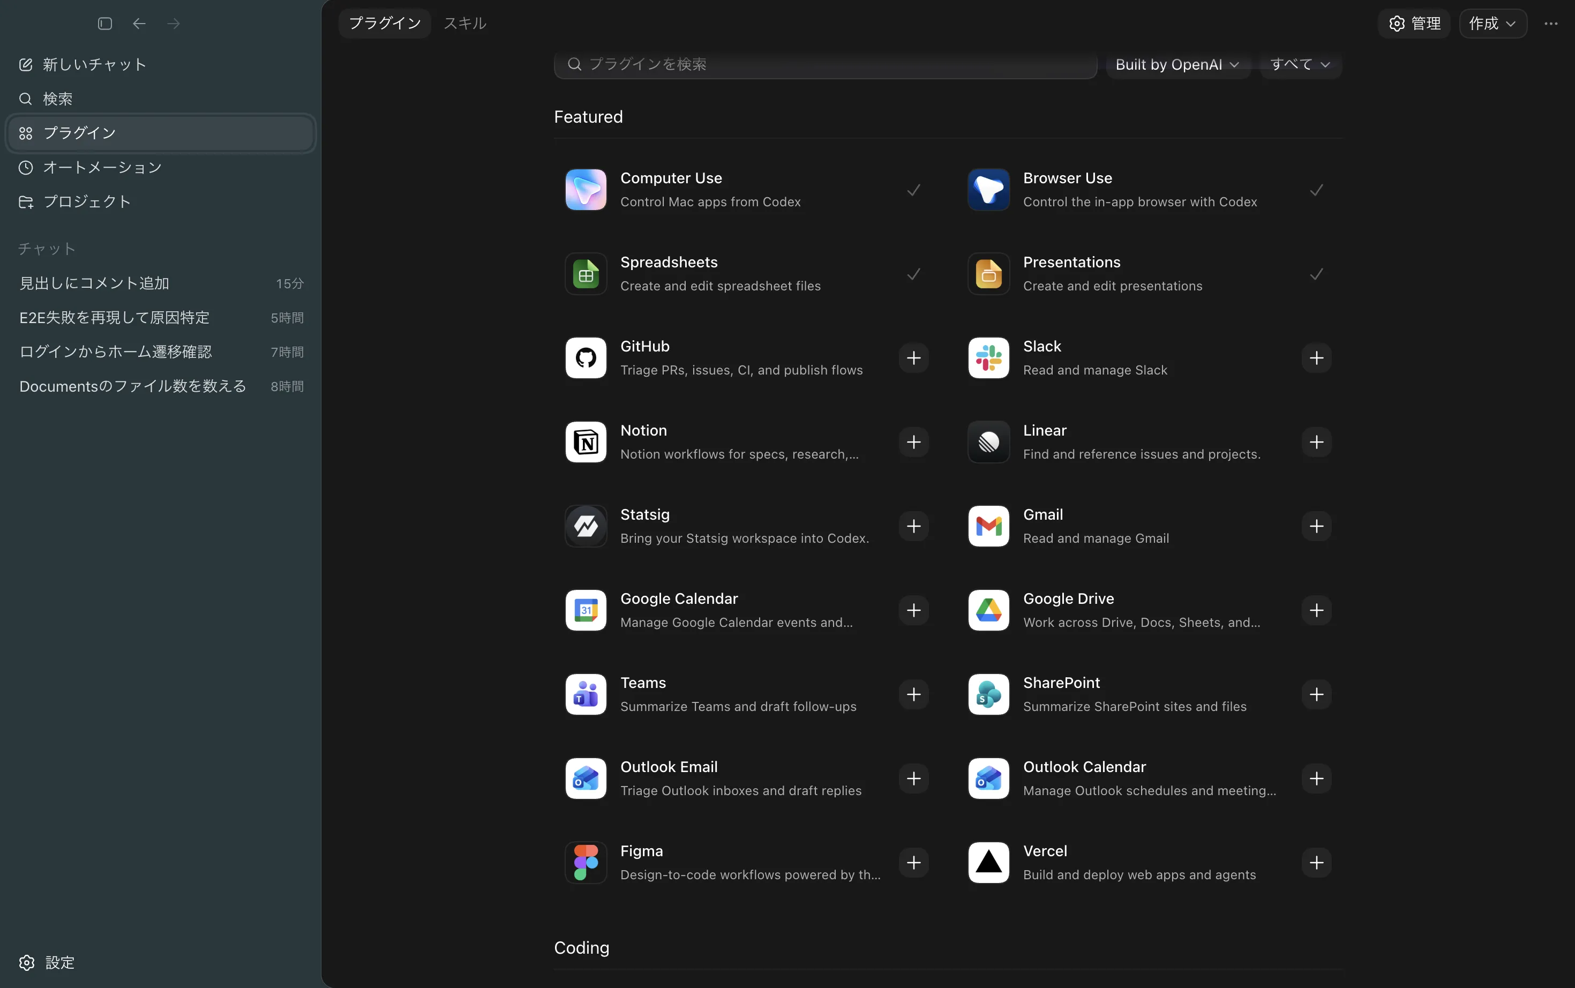Viewport: 1575px width, 988px height.
Task: Click the Vercel logo icon
Action: pyautogui.click(x=988, y=863)
